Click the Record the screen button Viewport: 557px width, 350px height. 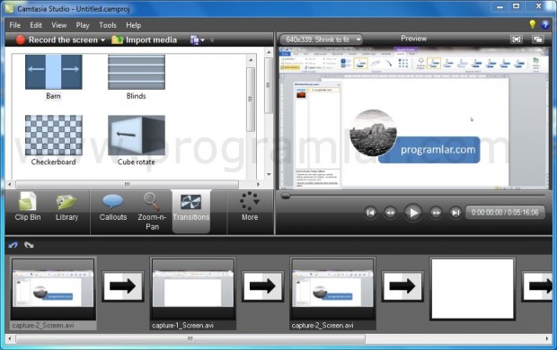(x=57, y=39)
